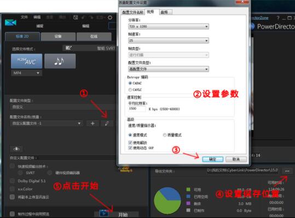Toggle the use deblocking checkbox
Image resolution: width=295 pixels, height=218 pixels.
tap(130, 142)
